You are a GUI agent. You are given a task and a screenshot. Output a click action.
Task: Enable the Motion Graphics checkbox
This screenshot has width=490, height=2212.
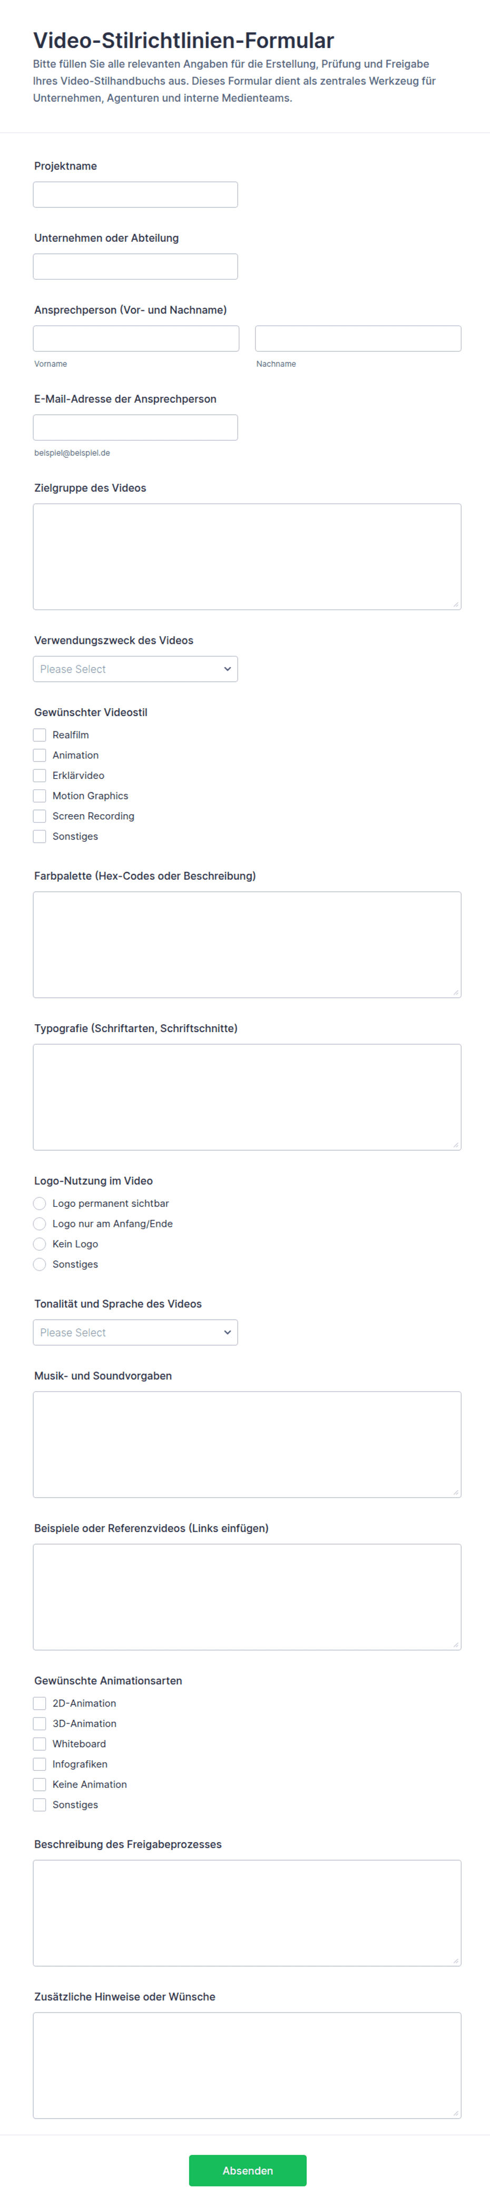click(x=40, y=796)
